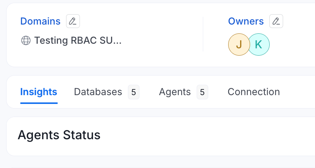Click the globe icon beside Testing RBAC
Screen dimensions: 315x168
[x=26, y=41]
